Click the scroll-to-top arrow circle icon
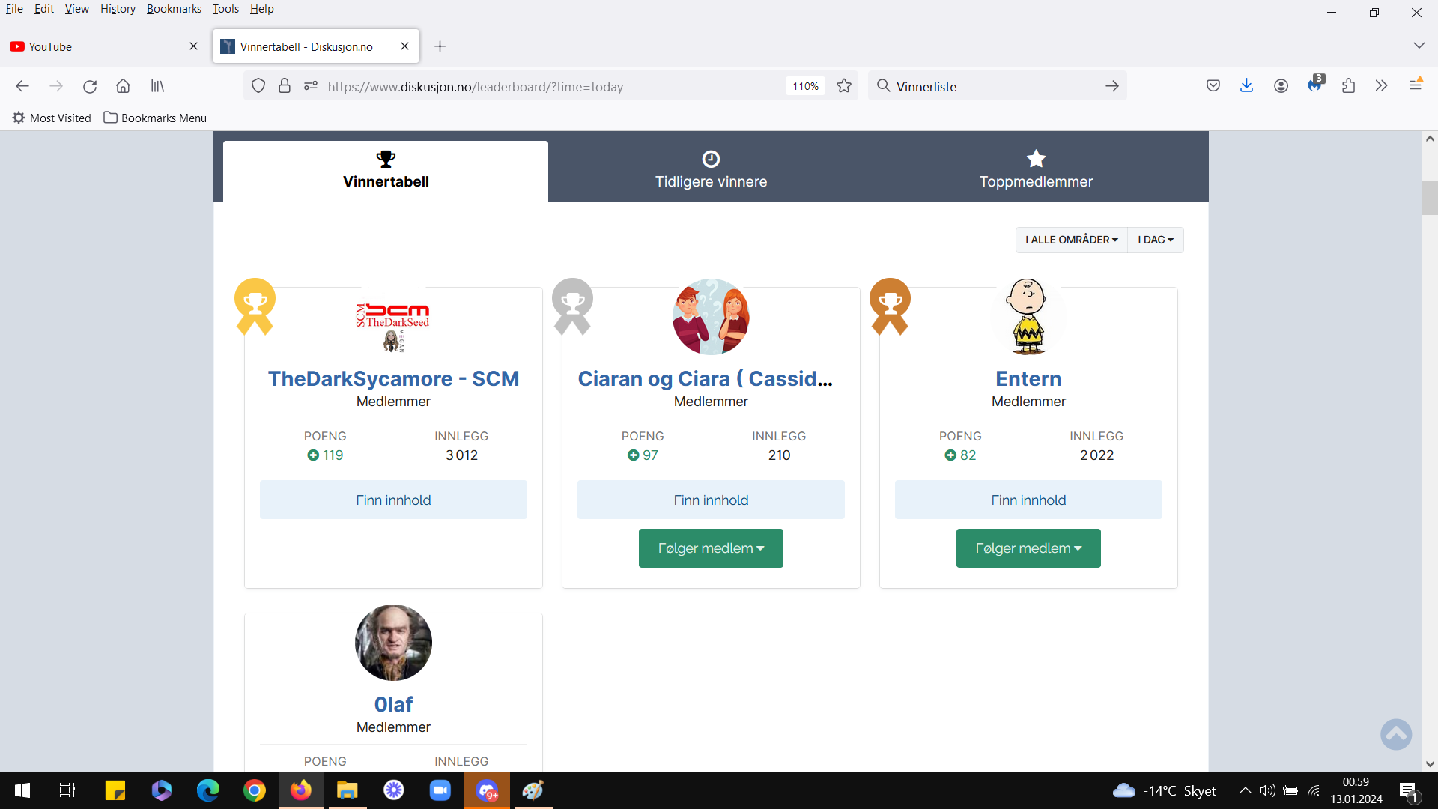This screenshot has width=1438, height=809. click(1396, 734)
